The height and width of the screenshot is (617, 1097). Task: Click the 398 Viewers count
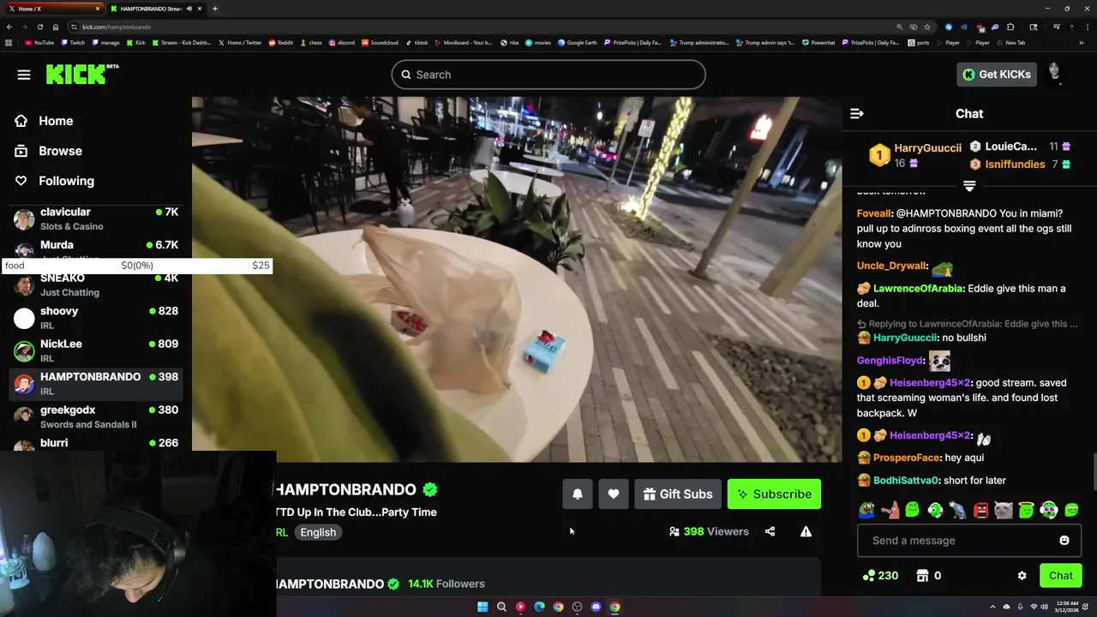[x=709, y=531]
